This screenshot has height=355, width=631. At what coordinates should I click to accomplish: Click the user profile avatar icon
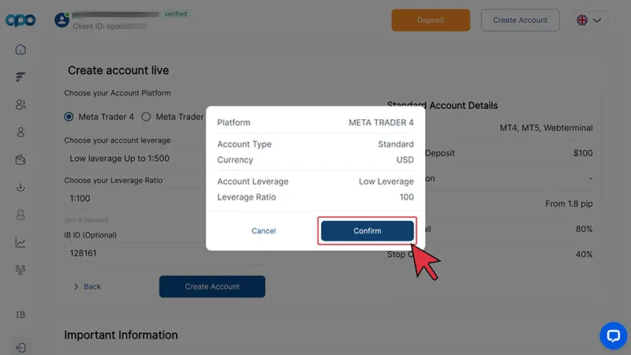(x=62, y=20)
